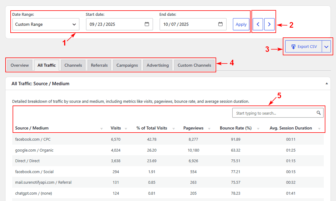The height and width of the screenshot is (201, 336).
Task: Focus the End date field
Action: pyautogui.click(x=193, y=24)
